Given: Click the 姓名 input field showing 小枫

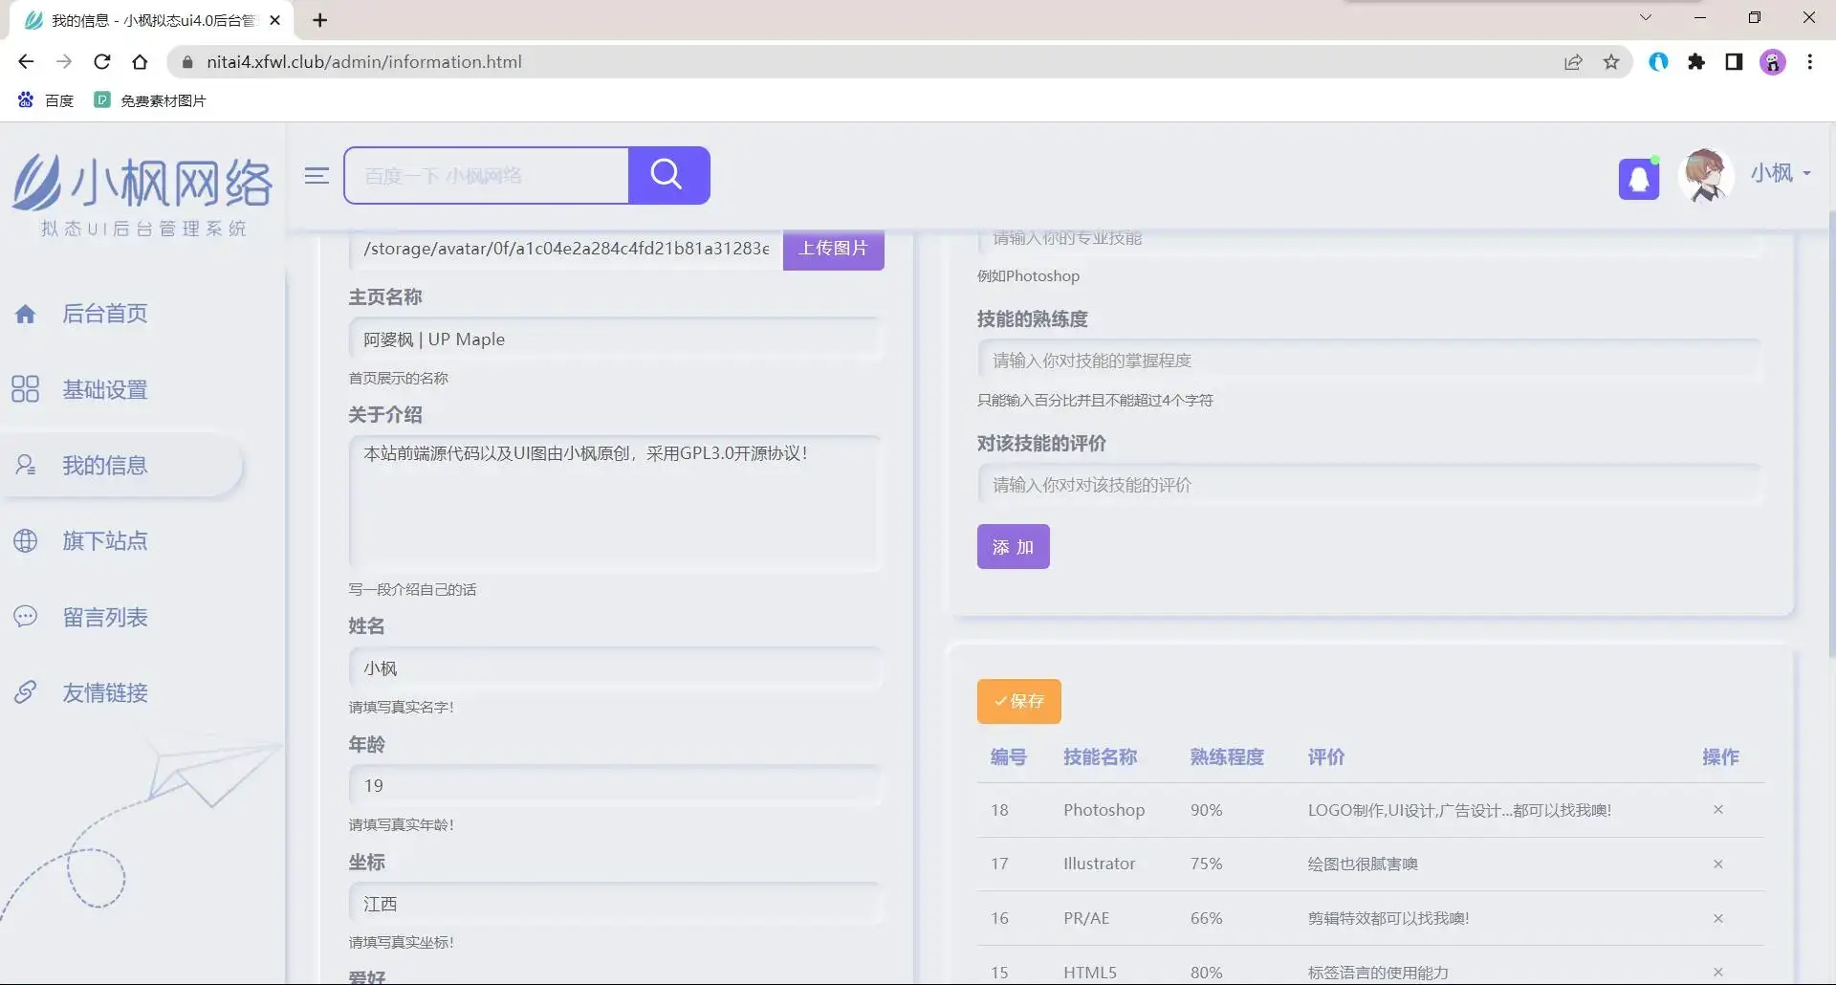Looking at the screenshot, I should click(616, 668).
